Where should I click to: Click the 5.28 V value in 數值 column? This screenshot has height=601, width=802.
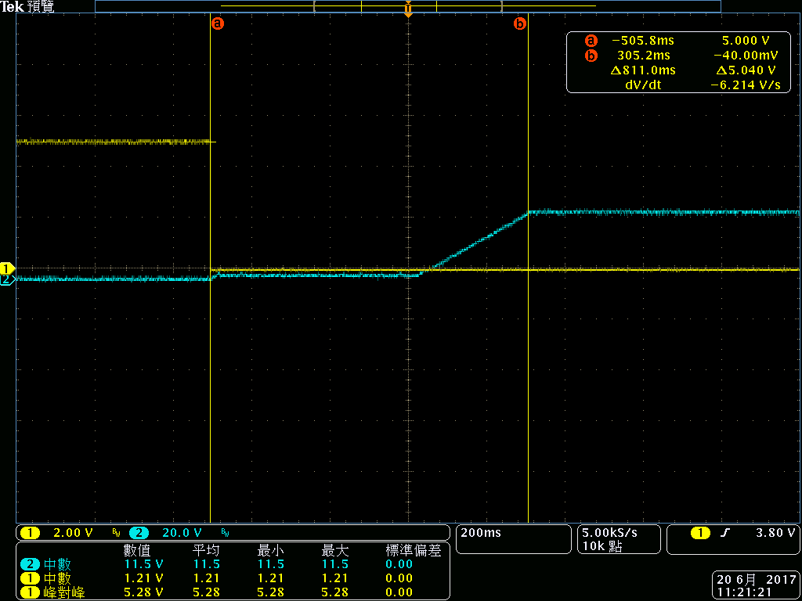144,593
